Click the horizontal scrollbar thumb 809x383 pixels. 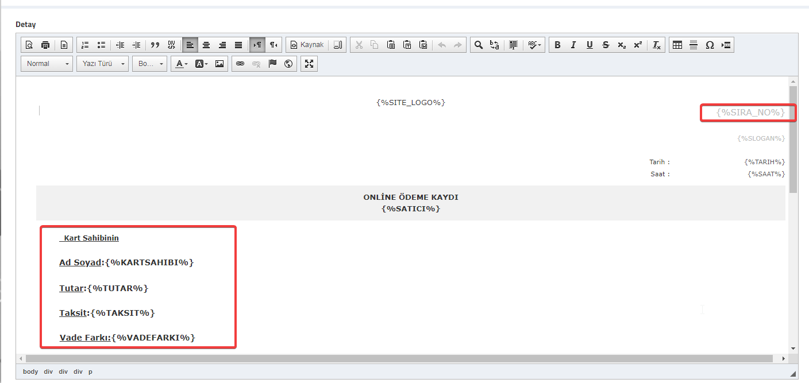pyautogui.click(x=399, y=358)
